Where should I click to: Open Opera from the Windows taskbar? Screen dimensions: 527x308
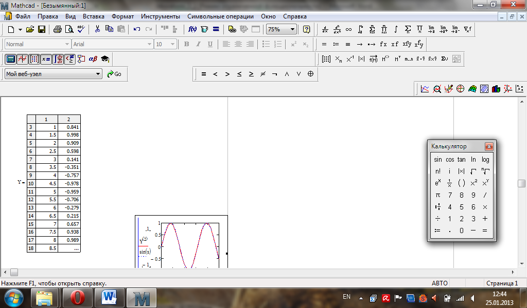77,298
